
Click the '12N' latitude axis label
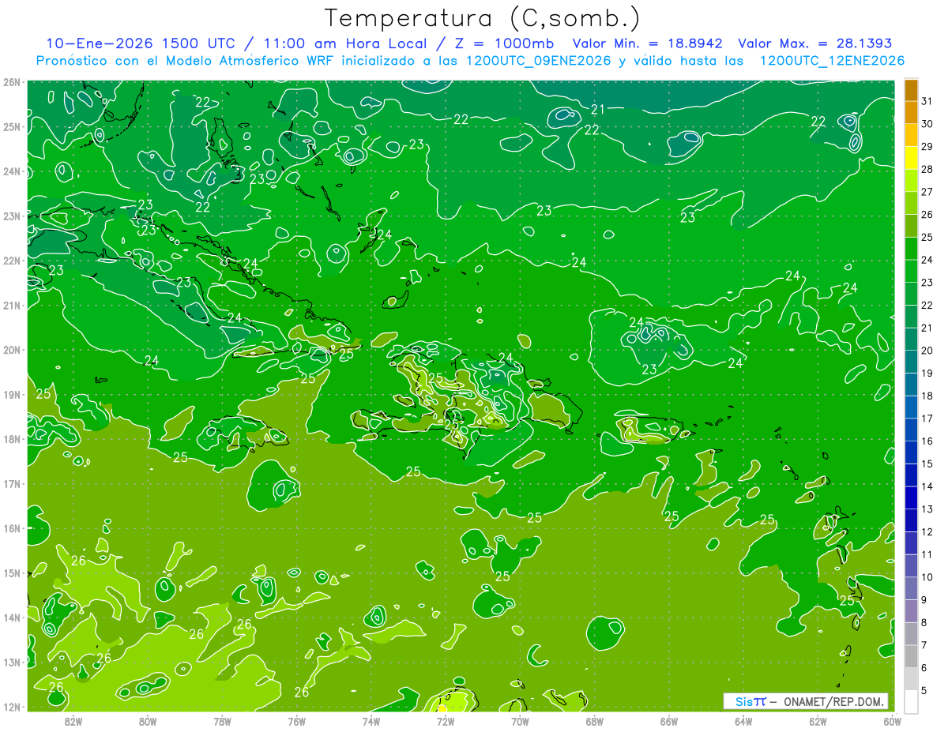[12, 707]
